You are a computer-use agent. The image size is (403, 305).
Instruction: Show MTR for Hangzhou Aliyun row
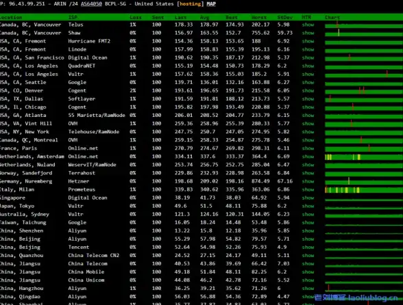[x=308, y=289]
